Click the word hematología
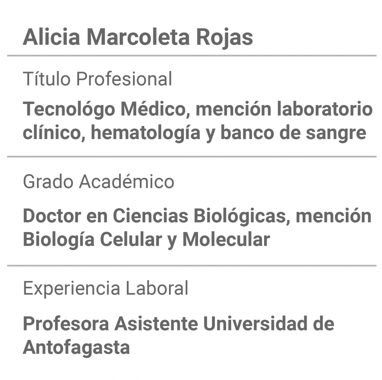Image resolution: width=382 pixels, height=380 pixels. (x=145, y=133)
